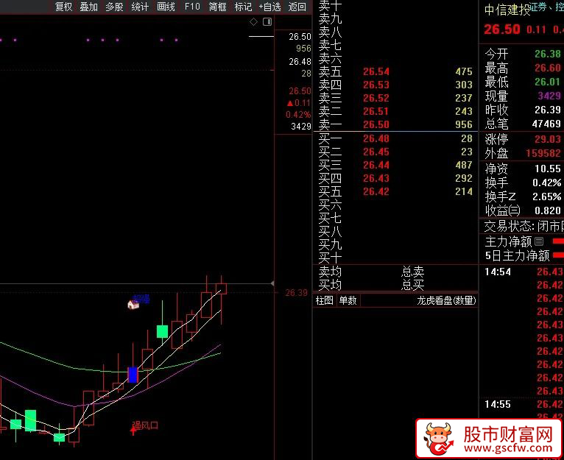Click the 昨收 26.39 value
Viewport: 564px width, 460px height.
(x=548, y=110)
